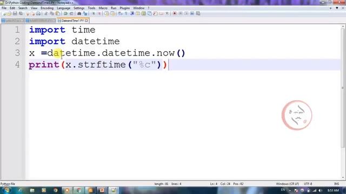Click the Print toolbar icon

point(38,13)
